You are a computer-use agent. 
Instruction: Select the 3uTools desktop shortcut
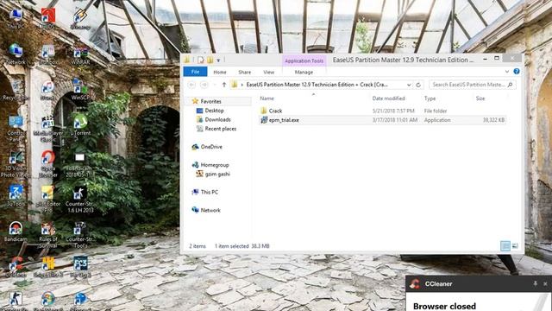tap(16, 196)
